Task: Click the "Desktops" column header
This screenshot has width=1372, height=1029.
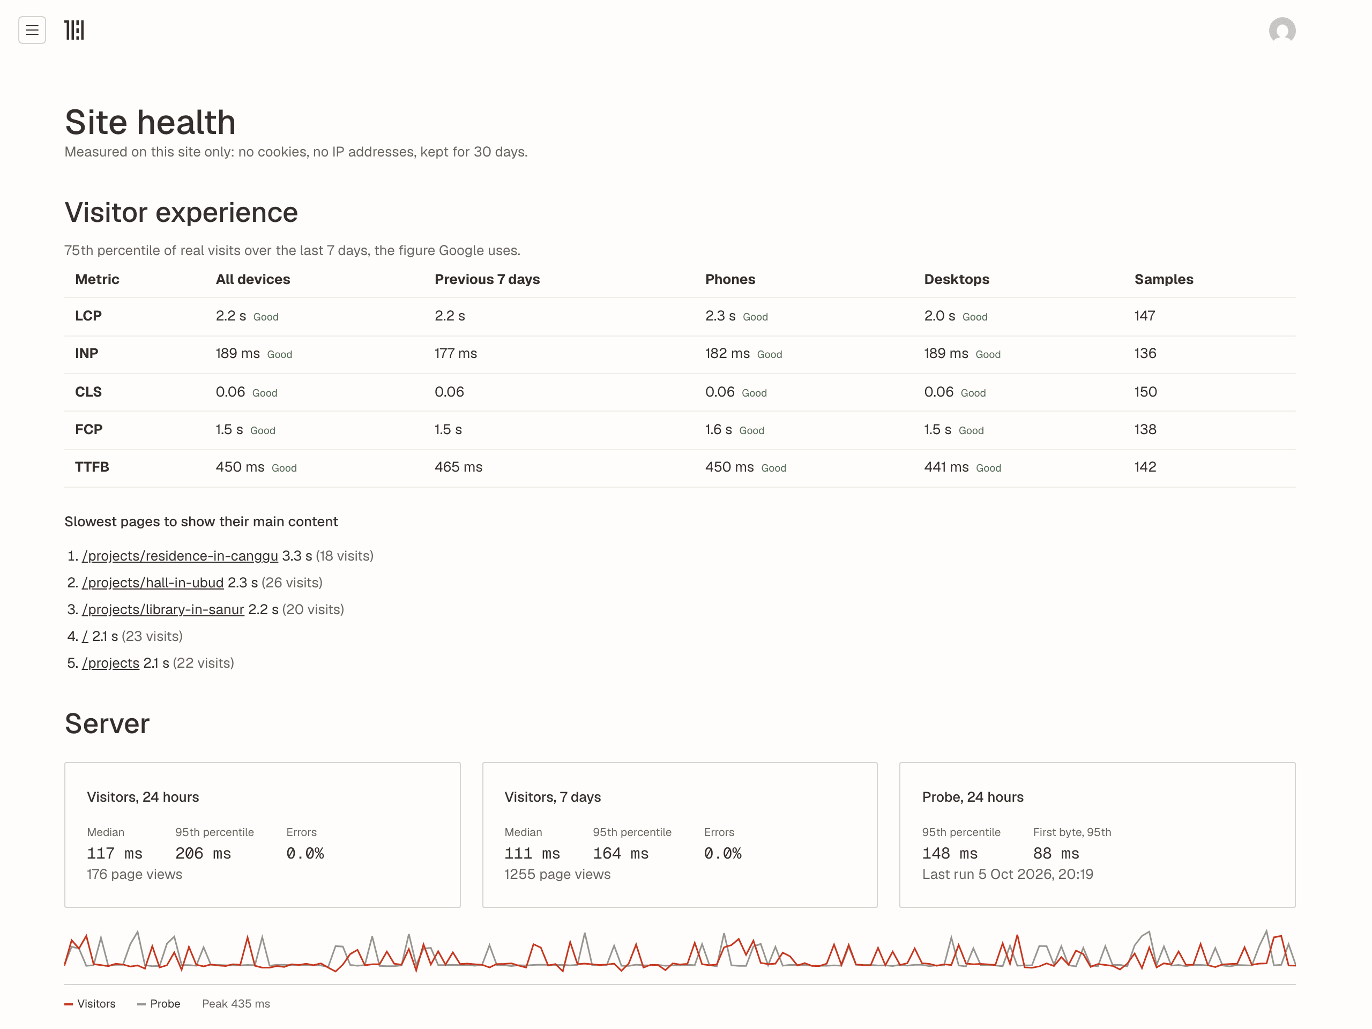Action: pos(957,279)
